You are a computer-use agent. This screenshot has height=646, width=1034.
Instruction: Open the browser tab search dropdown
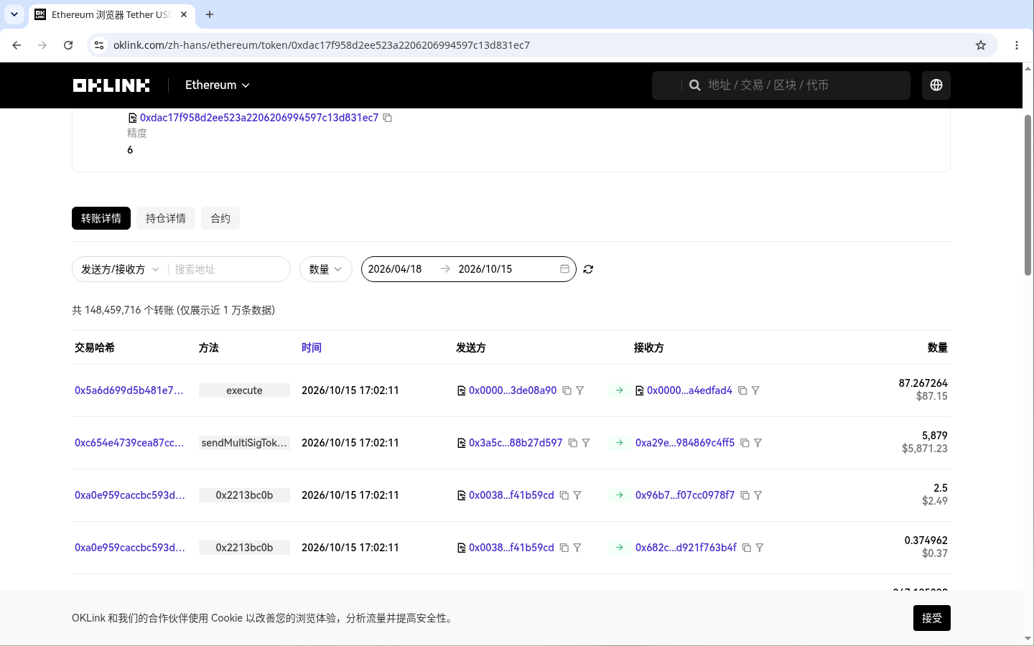click(14, 14)
